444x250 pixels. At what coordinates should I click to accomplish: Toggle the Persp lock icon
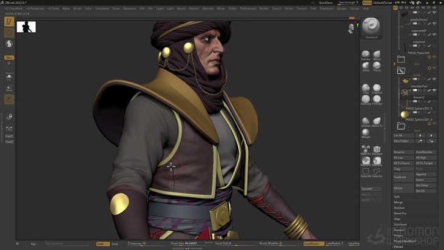pyautogui.click(x=9, y=117)
